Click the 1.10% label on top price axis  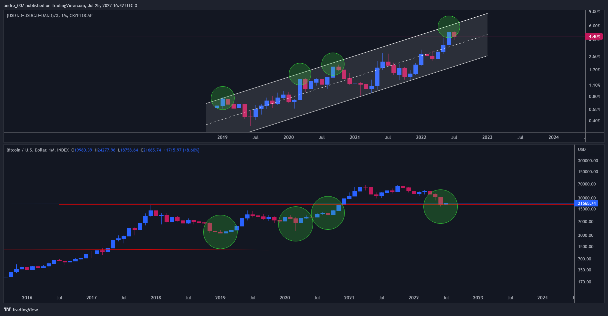click(x=594, y=85)
